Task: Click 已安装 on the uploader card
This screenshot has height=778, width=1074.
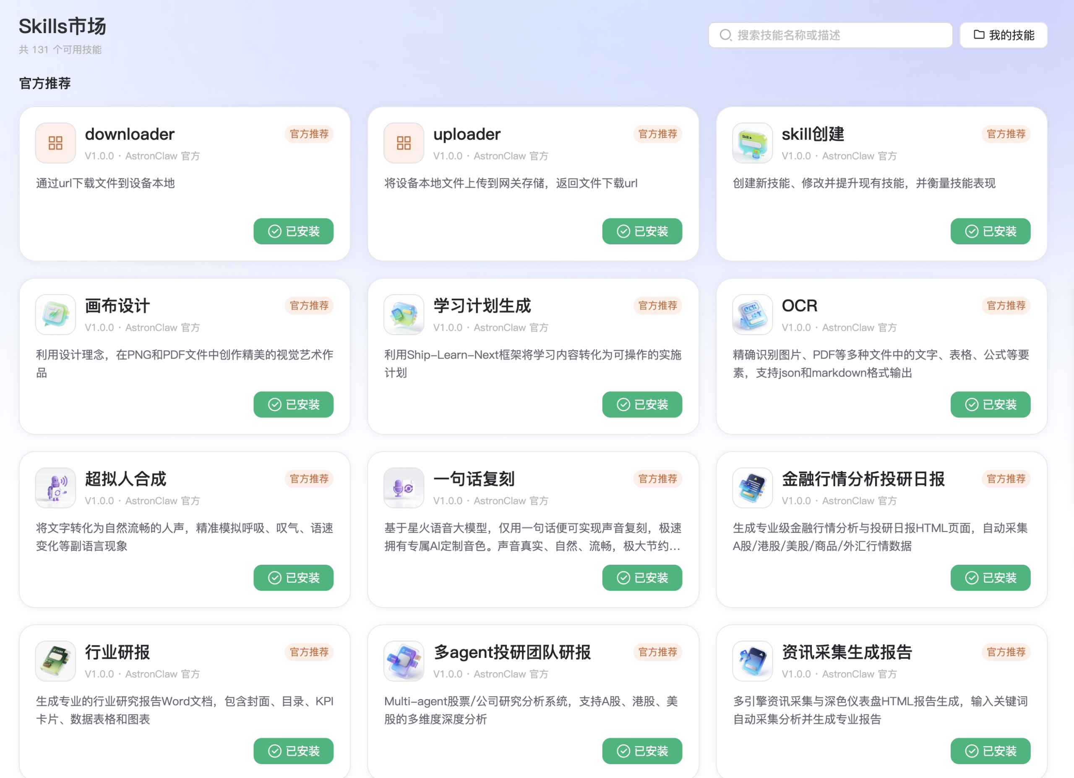Action: tap(642, 231)
